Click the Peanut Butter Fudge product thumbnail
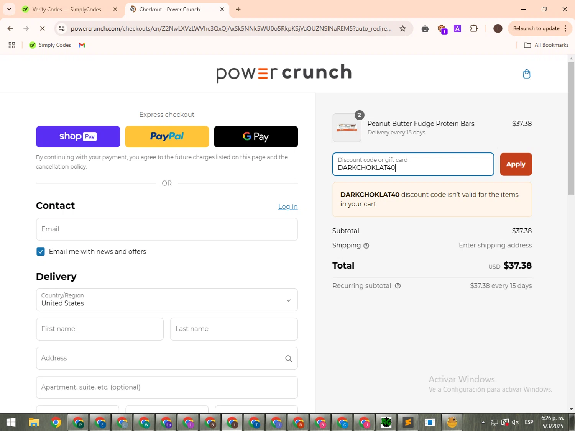This screenshot has width=575, height=431. (x=347, y=128)
